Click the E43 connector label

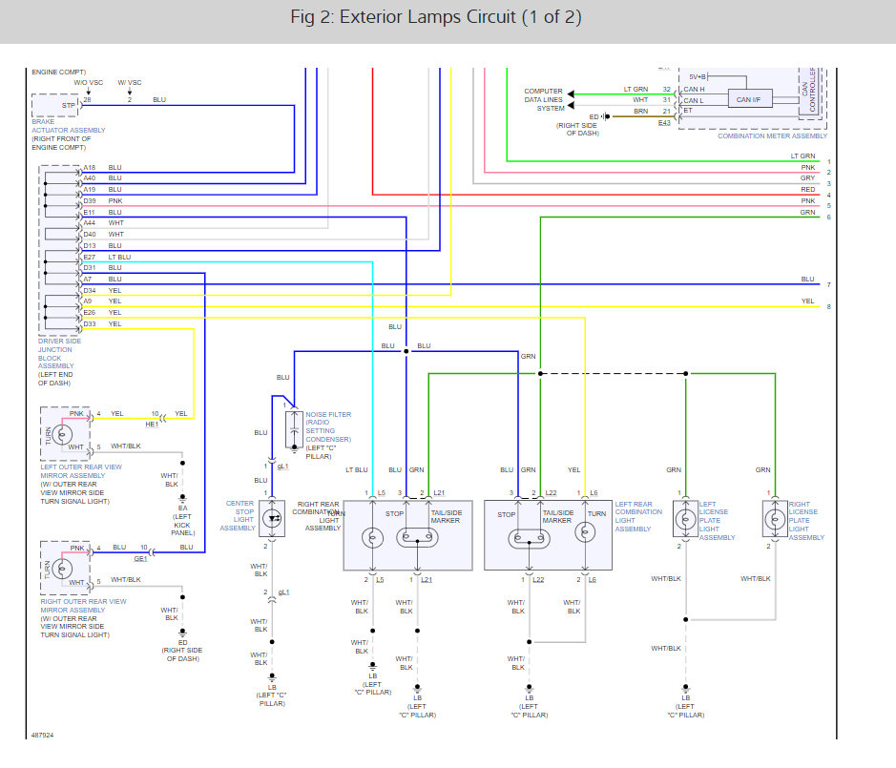point(664,123)
